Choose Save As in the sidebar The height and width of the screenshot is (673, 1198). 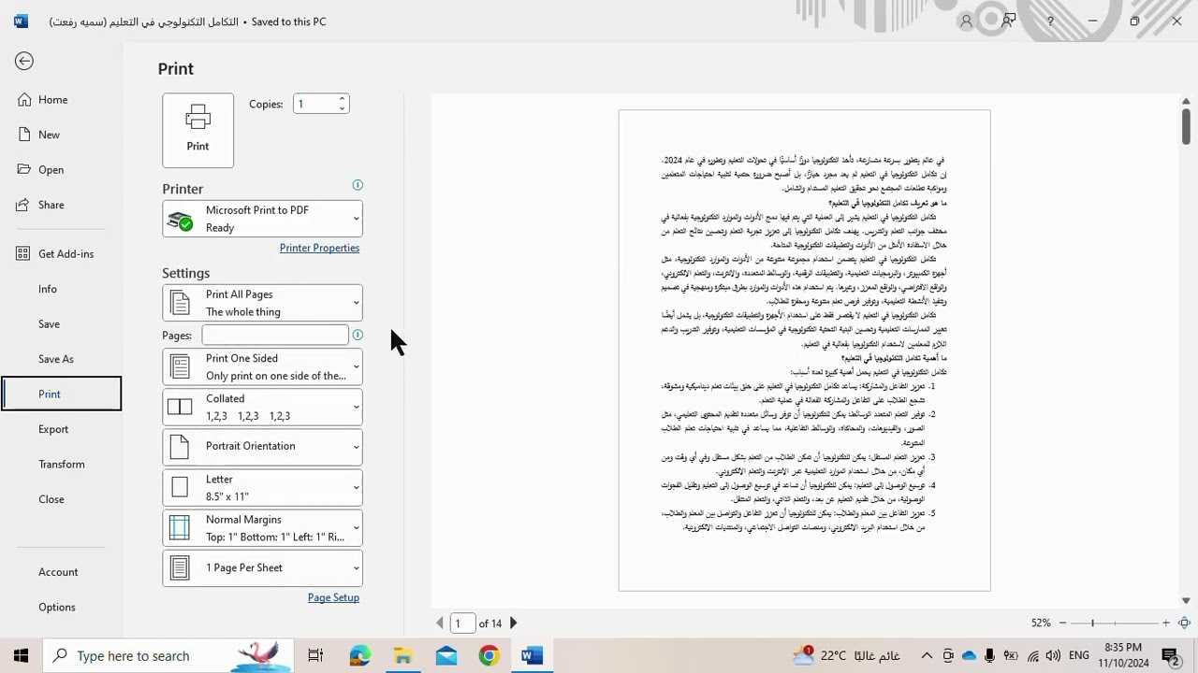[x=55, y=359]
